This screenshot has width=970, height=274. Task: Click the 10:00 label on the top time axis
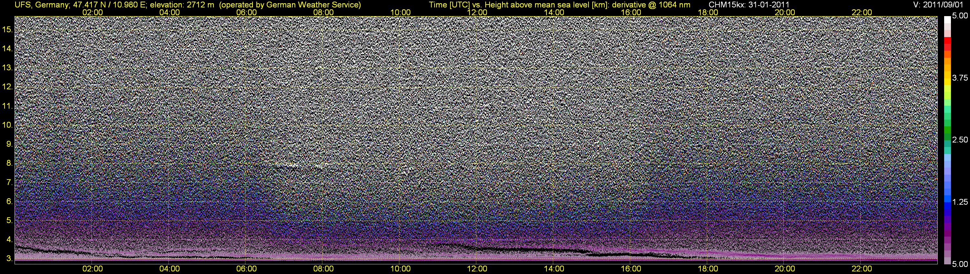(x=400, y=12)
